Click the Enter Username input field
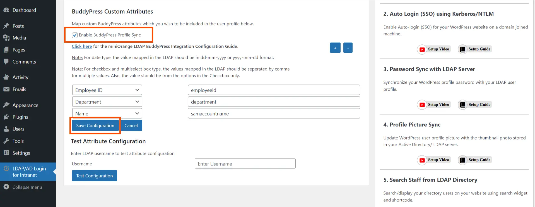 click(245, 163)
